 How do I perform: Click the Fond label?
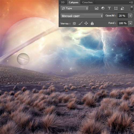click(112, 23)
